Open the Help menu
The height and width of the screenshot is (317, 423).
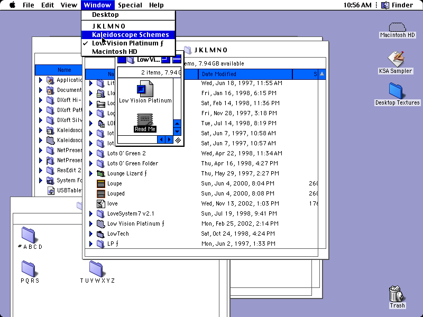pos(156,5)
